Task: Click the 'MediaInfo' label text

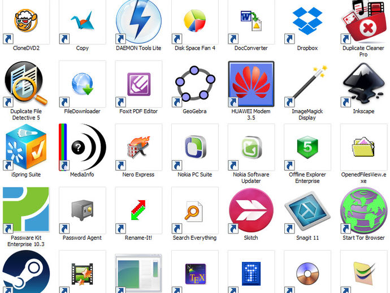Action: pos(82,175)
